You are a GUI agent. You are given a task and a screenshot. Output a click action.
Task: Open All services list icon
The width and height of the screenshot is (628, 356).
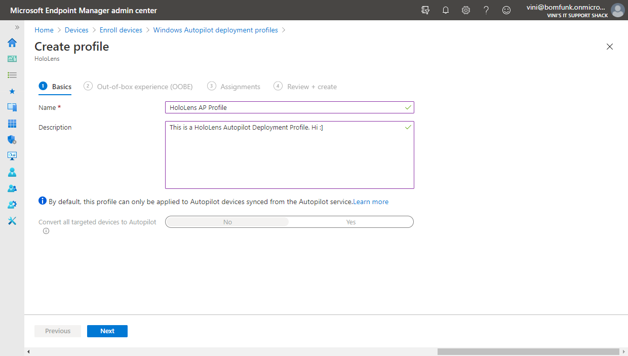coord(12,75)
